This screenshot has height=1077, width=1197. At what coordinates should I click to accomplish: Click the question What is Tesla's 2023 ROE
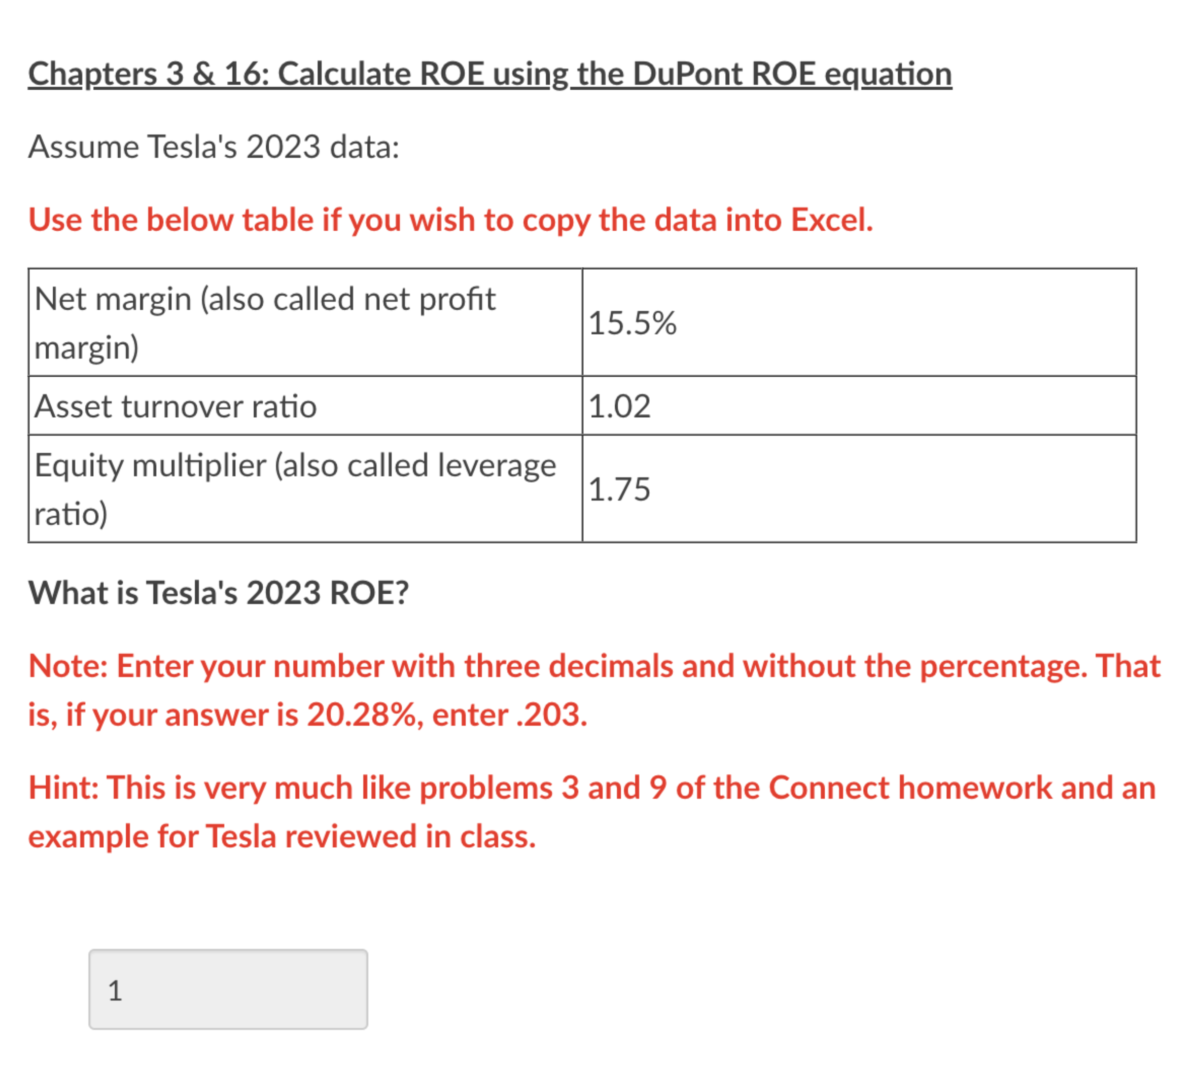pyautogui.click(x=219, y=593)
